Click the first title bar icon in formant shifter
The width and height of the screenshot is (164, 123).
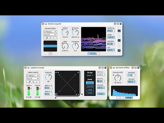[x=133, y=68]
